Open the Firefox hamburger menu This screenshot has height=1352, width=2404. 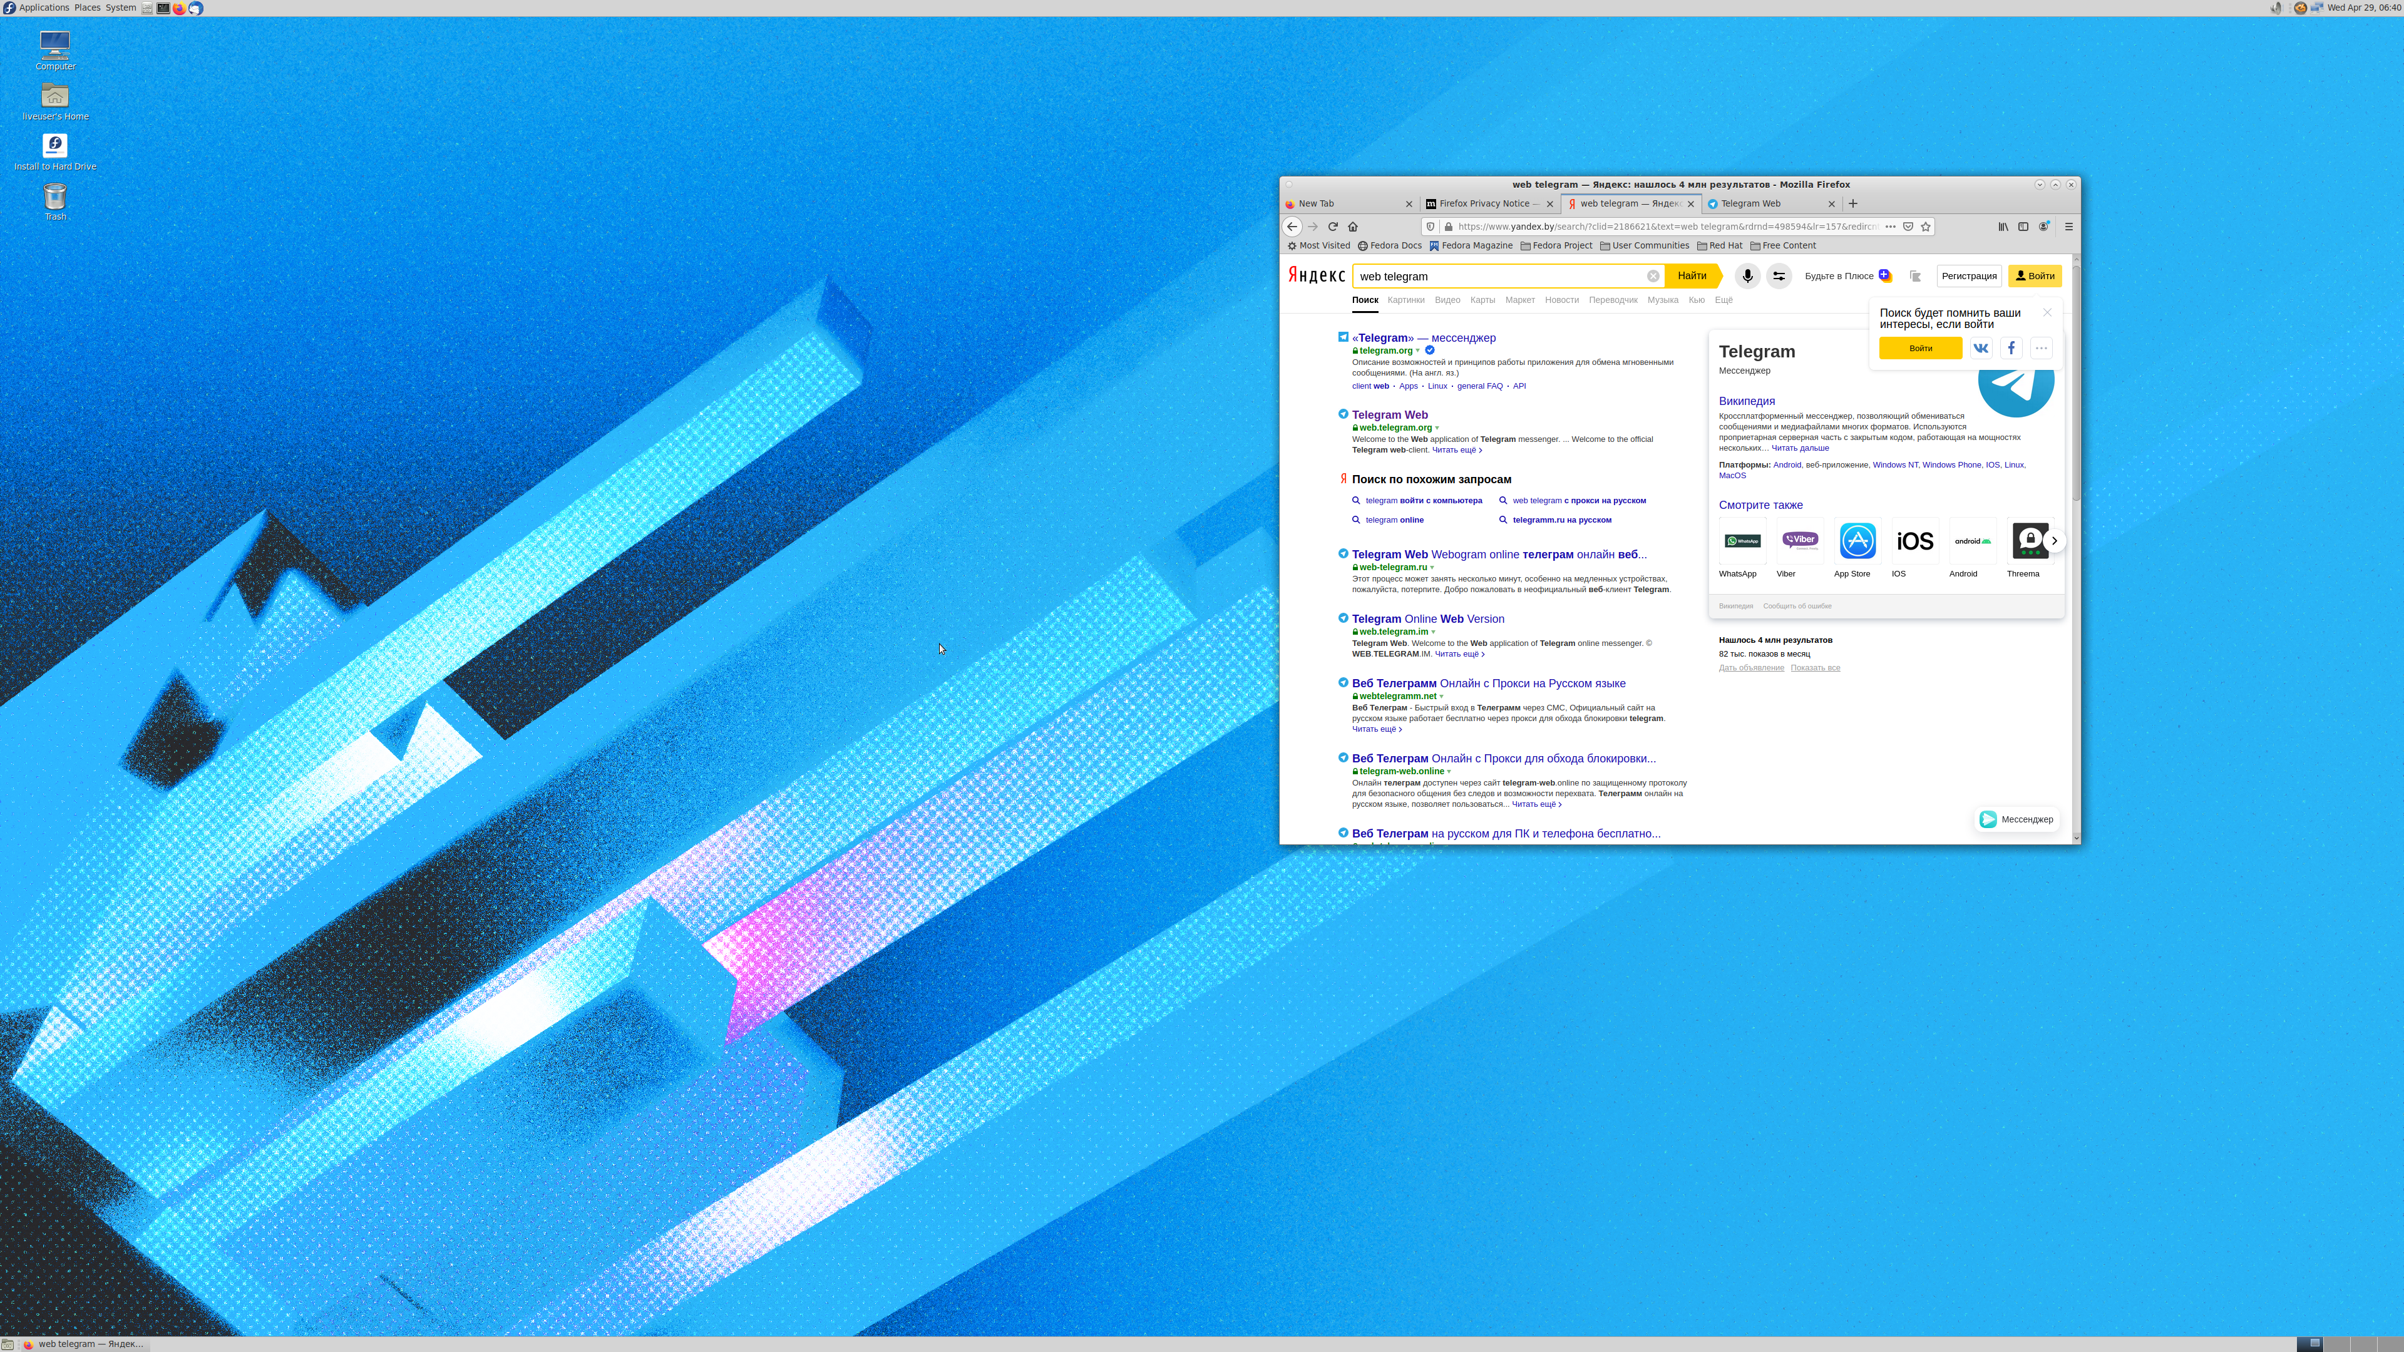coord(2068,227)
